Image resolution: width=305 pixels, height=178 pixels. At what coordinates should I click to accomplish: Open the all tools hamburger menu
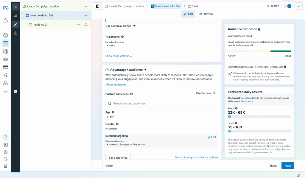[x=5, y=91]
